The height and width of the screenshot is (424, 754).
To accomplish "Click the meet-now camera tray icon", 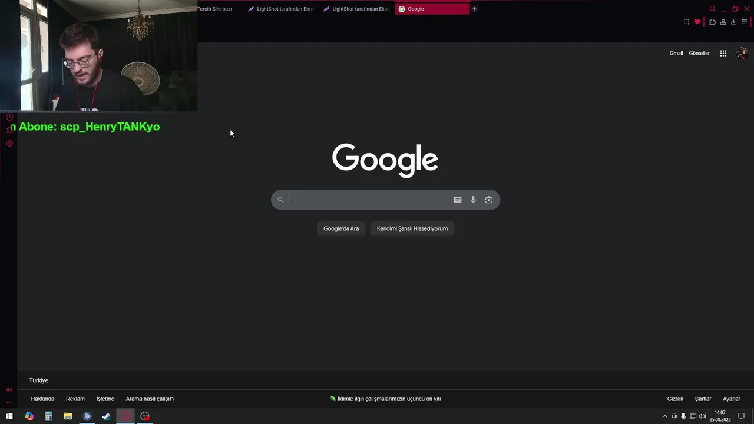I will pyautogui.click(x=674, y=416).
